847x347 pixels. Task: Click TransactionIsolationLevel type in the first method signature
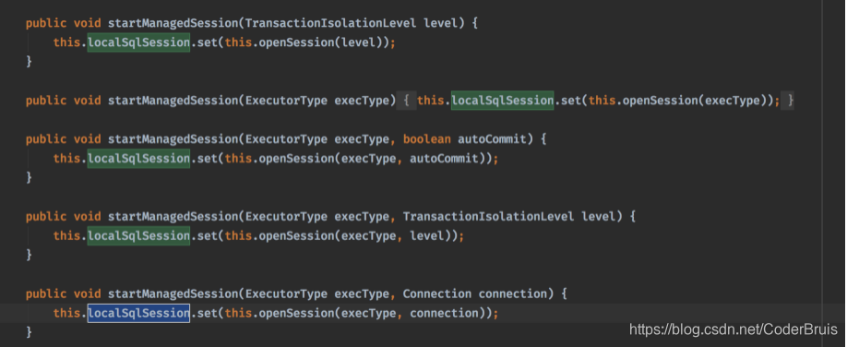pyautogui.click(x=330, y=23)
